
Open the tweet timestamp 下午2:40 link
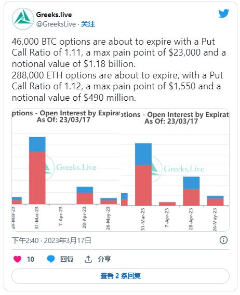(51, 240)
